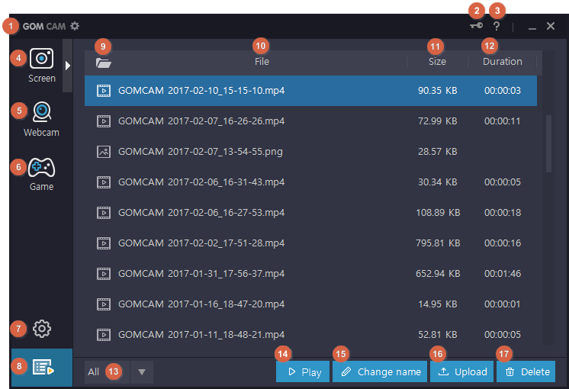The height and width of the screenshot is (389, 569).
Task: Select the Webcam recording mode
Action: pyautogui.click(x=42, y=120)
